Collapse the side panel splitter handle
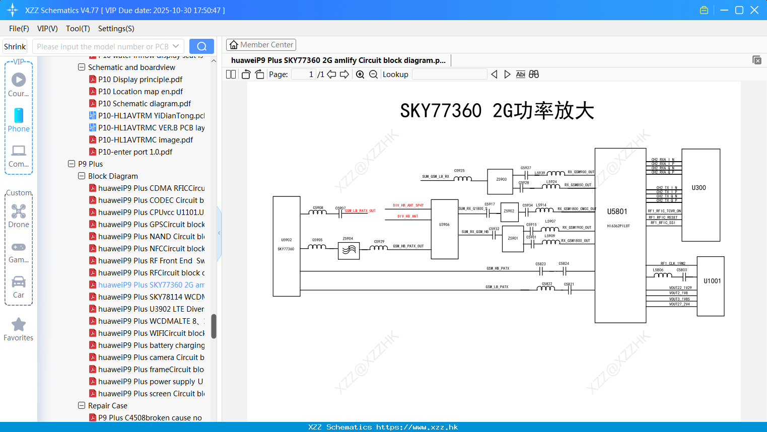This screenshot has height=432, width=767. (x=219, y=233)
